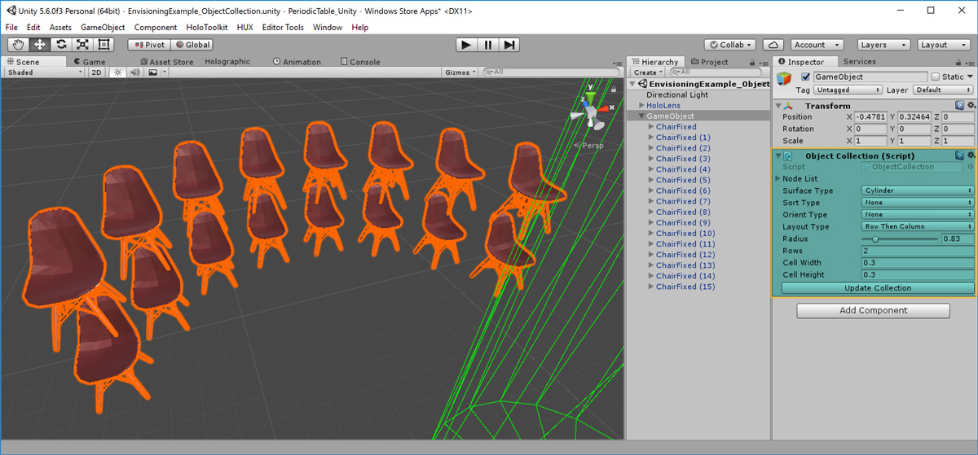Expand the HoloLens hierarchy item
Image resolution: width=978 pixels, height=455 pixels.
641,106
